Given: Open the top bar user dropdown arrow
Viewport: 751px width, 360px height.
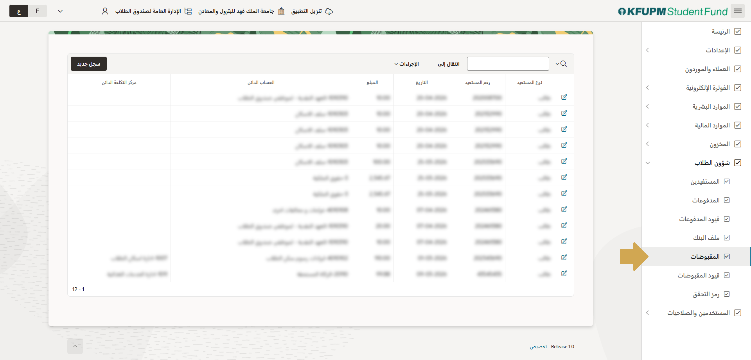Looking at the screenshot, I should pos(60,11).
